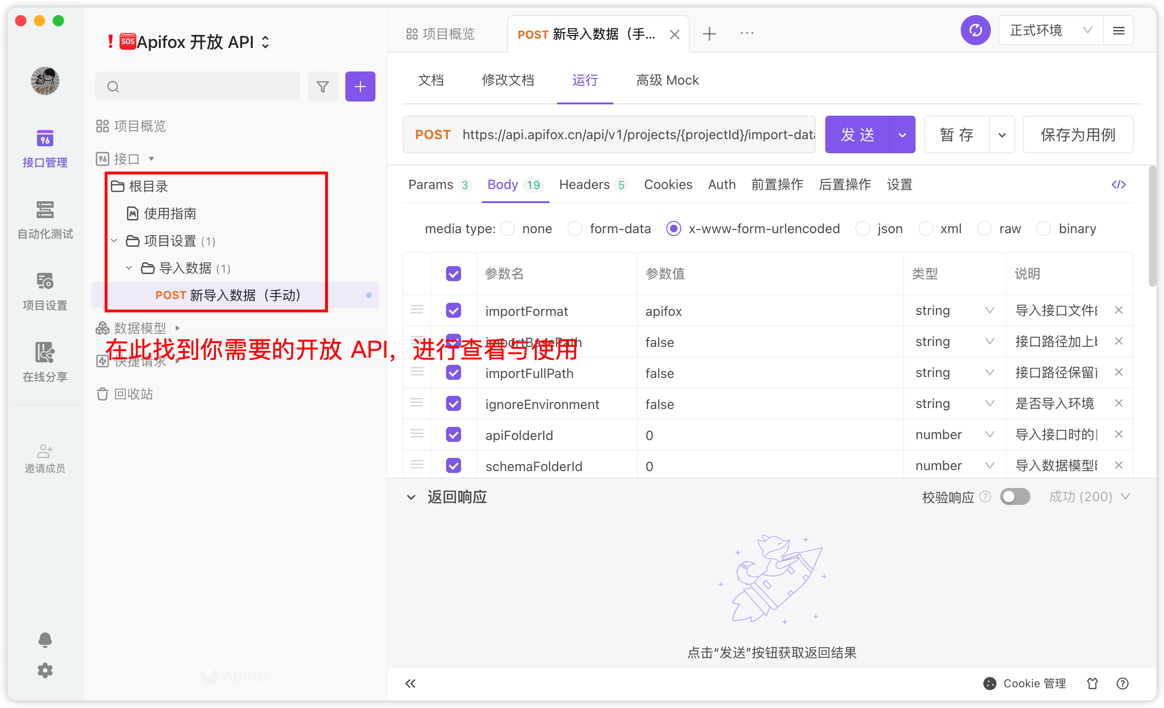The height and width of the screenshot is (708, 1164).
Task: Click the 保存为用例 button
Action: click(x=1077, y=134)
